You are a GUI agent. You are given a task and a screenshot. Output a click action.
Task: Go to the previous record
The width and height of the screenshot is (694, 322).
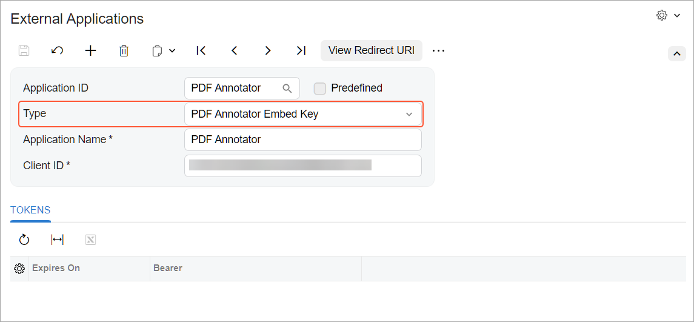click(235, 50)
